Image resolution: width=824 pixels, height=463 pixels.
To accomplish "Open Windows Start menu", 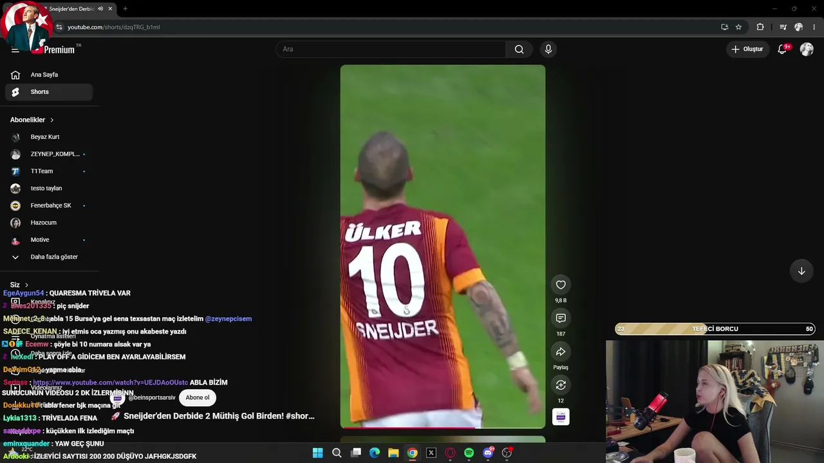I will click(317, 453).
